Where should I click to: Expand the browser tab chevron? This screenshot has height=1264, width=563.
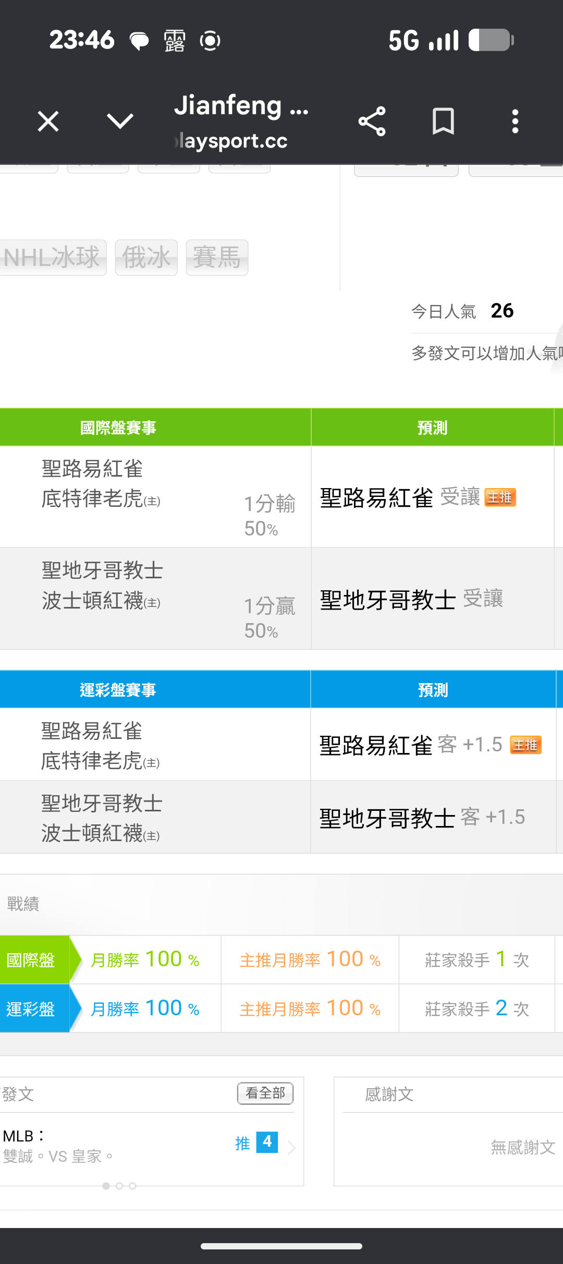click(120, 122)
